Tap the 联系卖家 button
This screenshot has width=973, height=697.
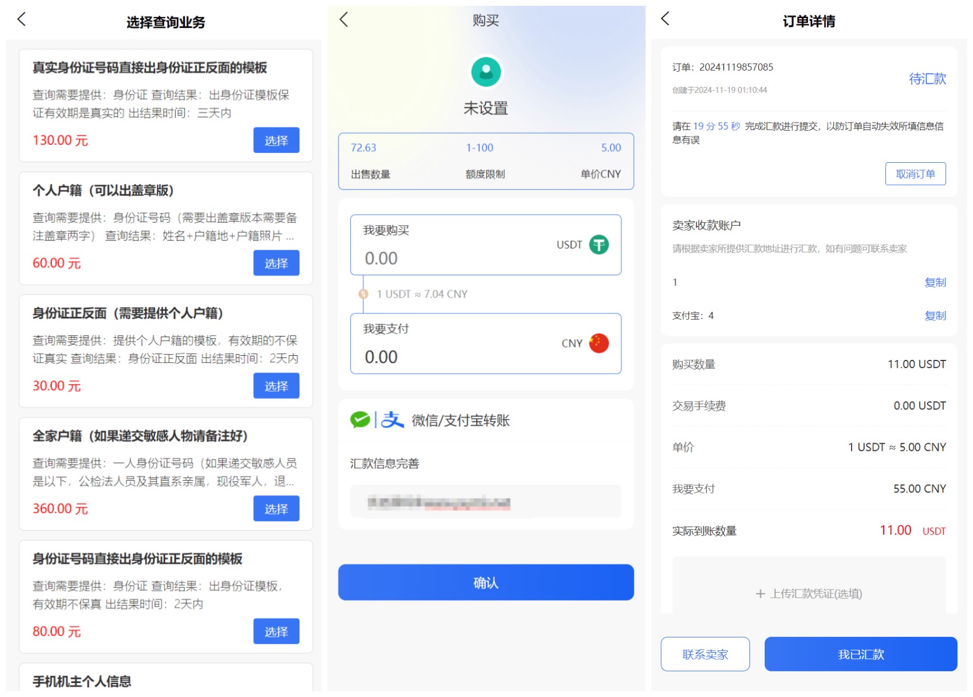[x=705, y=654]
